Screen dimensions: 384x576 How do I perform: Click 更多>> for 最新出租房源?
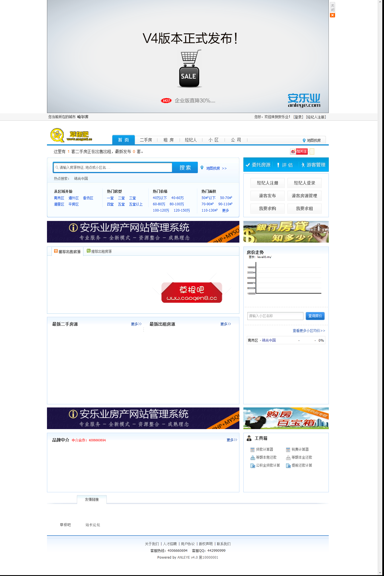tap(225, 324)
